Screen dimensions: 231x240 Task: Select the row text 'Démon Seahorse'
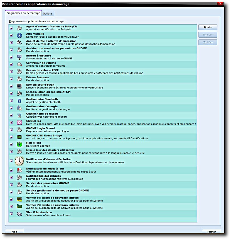point(38,77)
